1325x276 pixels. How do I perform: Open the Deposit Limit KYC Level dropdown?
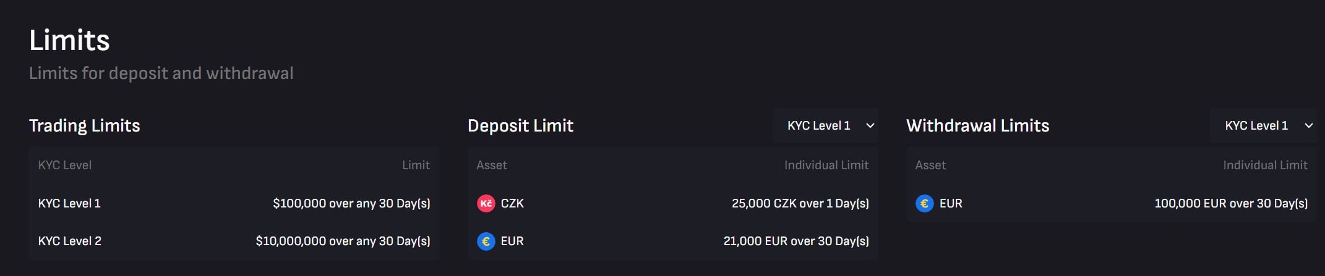tap(825, 125)
